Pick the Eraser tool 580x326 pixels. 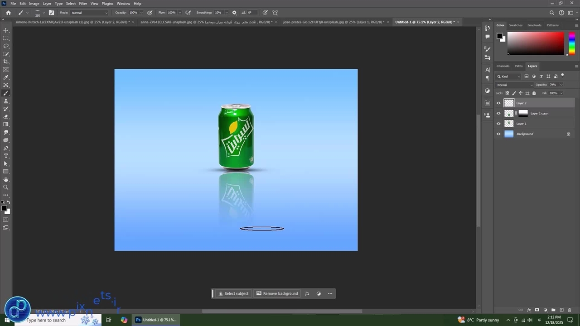coord(6,117)
